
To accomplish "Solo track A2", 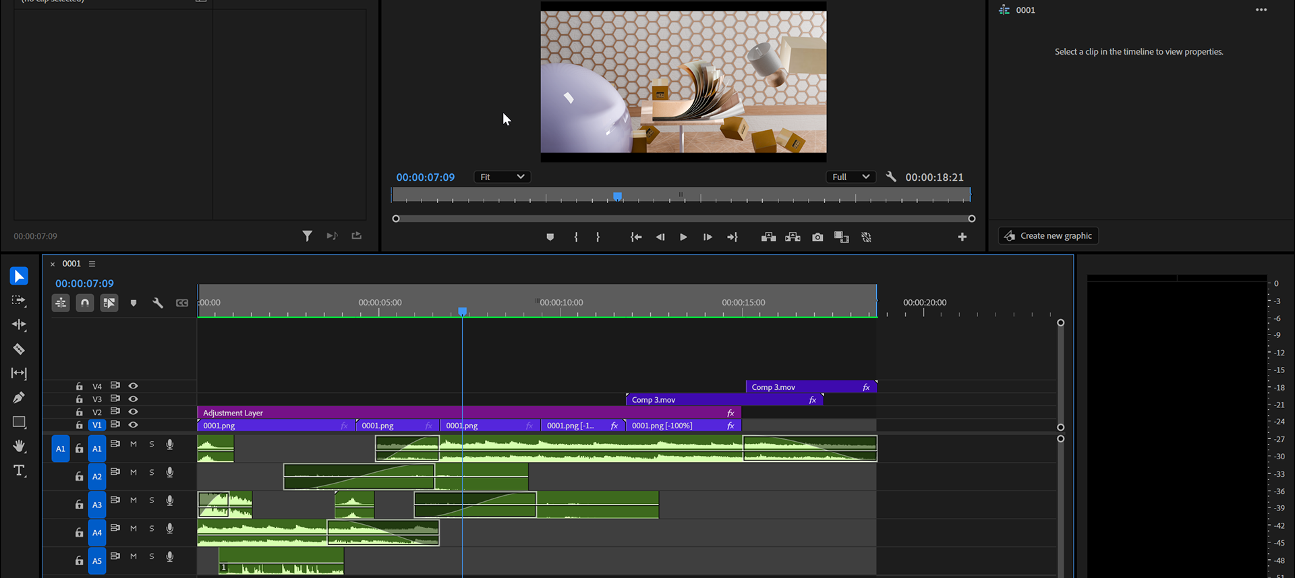I will 152,472.
